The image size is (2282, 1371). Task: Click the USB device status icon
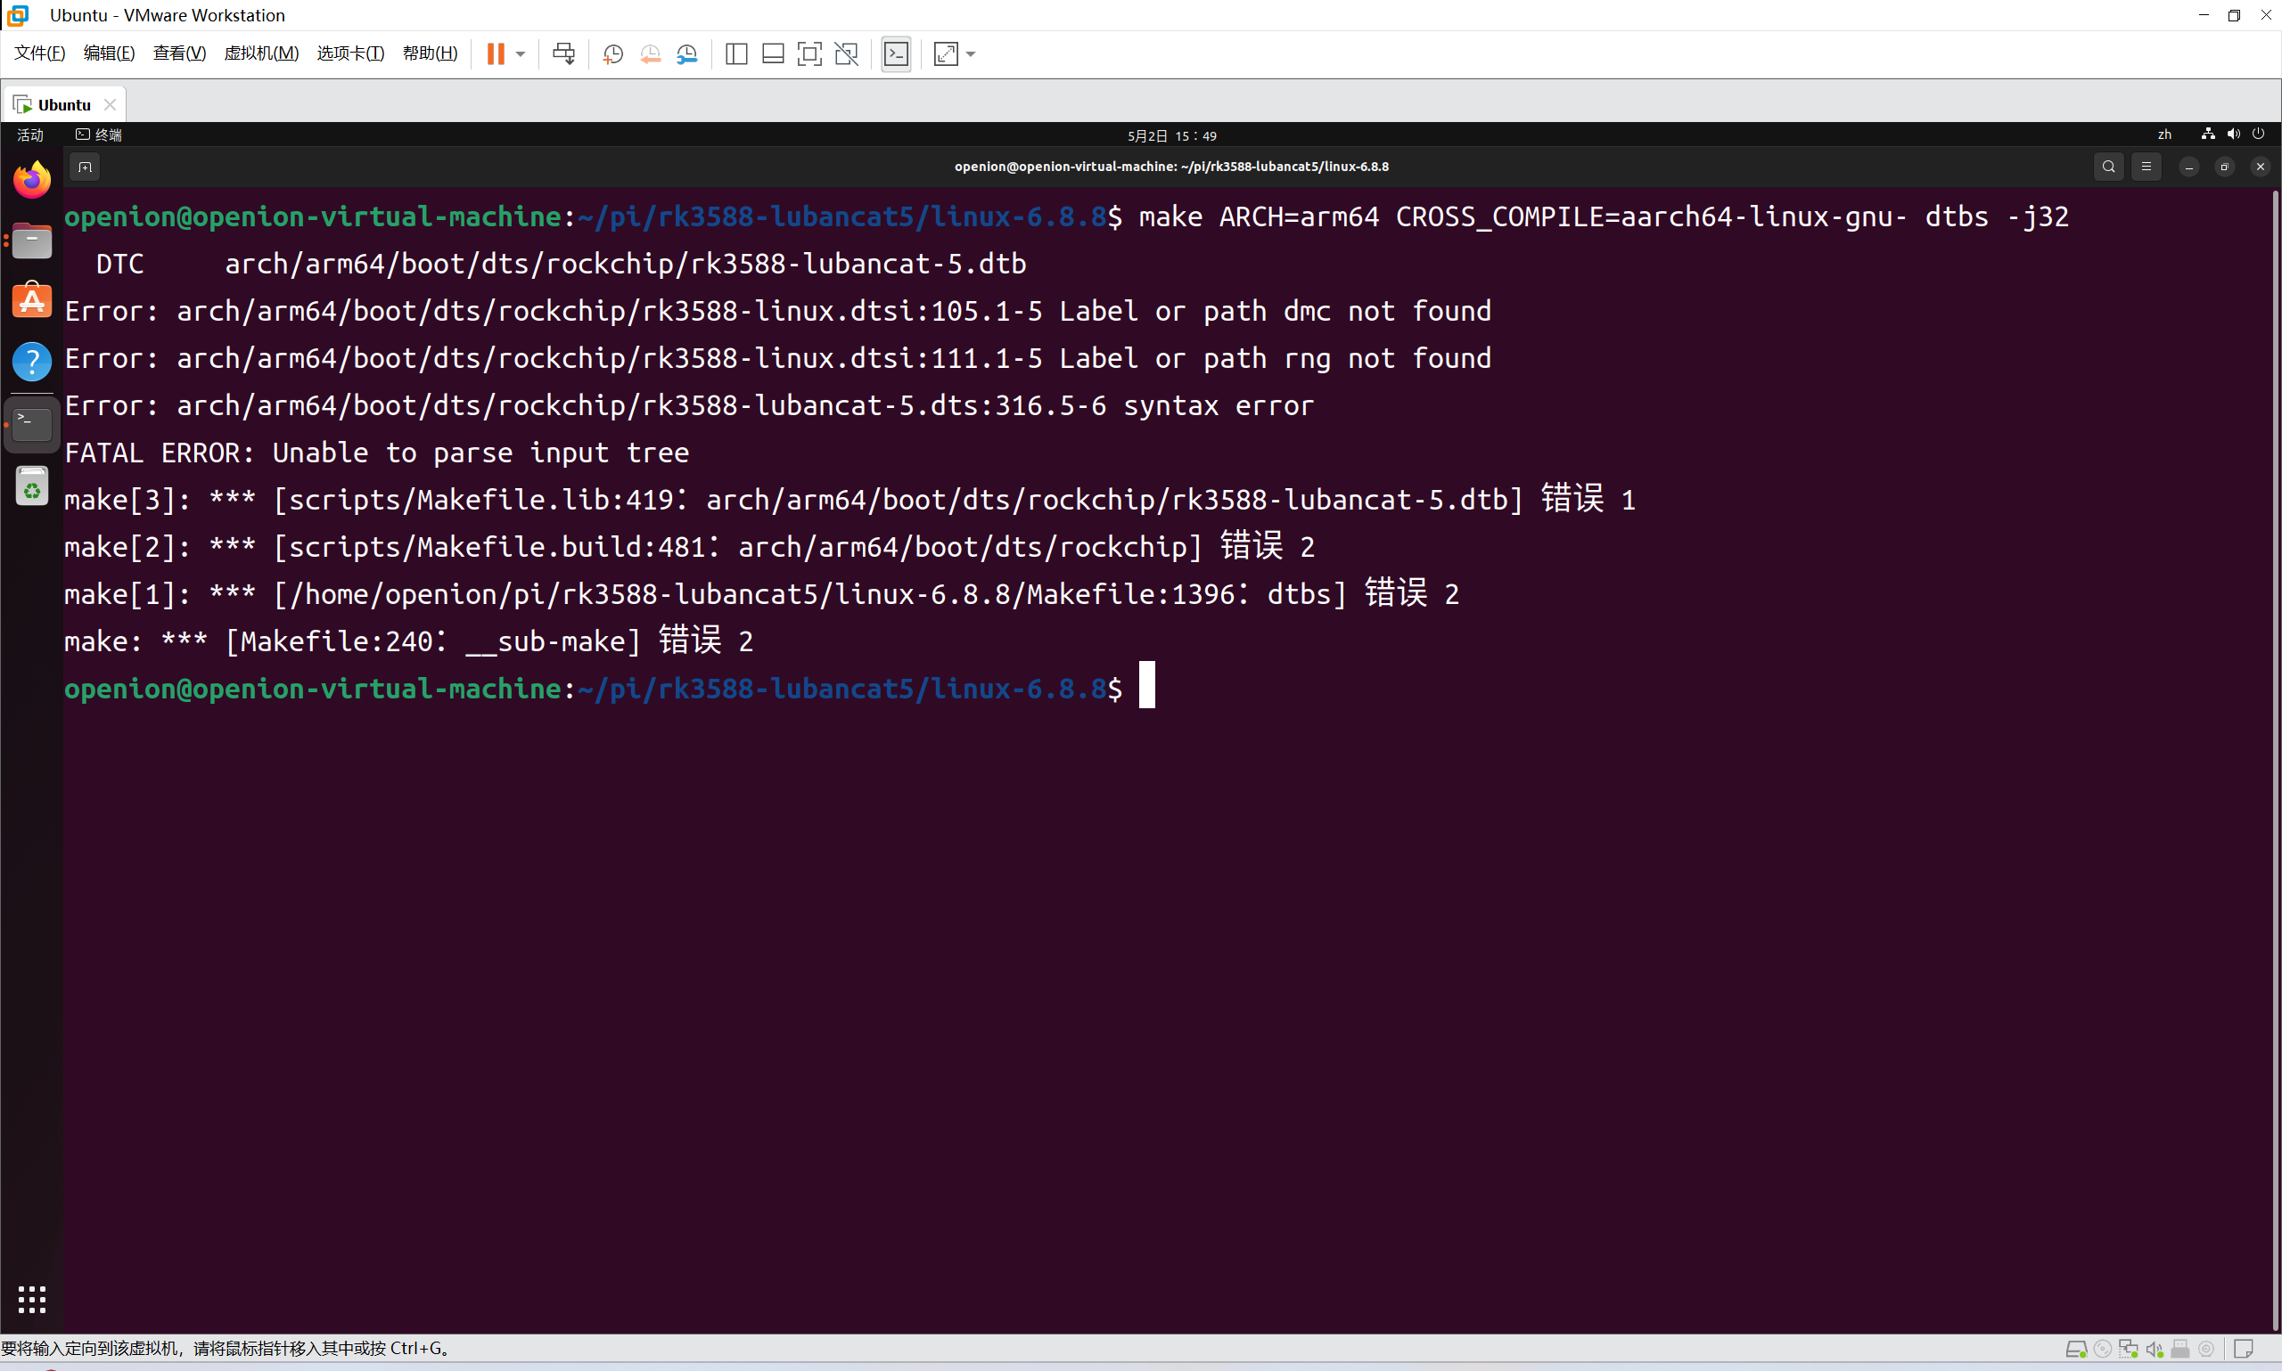pos(2179,1350)
